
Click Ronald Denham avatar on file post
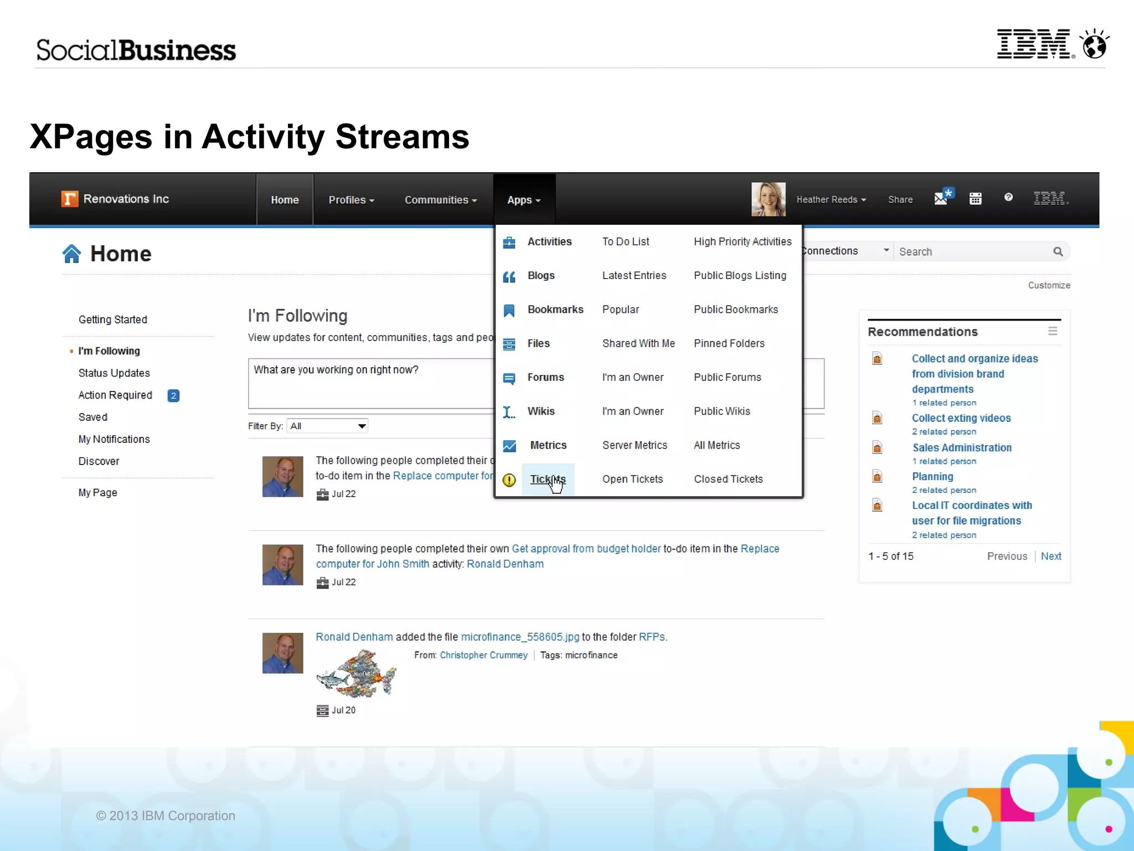(282, 653)
